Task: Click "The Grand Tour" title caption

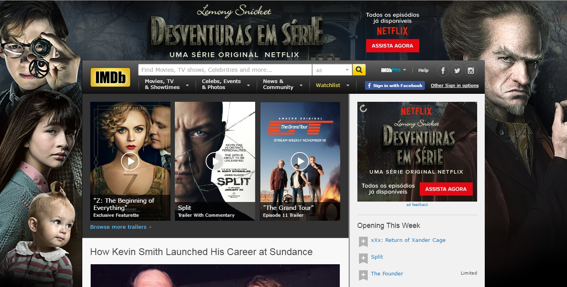Action: click(289, 208)
